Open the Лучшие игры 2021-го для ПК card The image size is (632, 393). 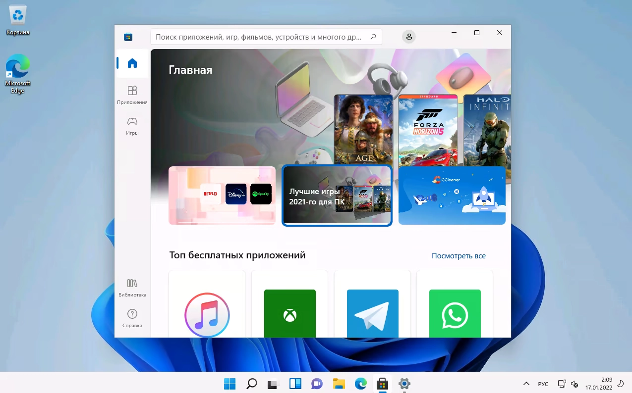(x=337, y=195)
